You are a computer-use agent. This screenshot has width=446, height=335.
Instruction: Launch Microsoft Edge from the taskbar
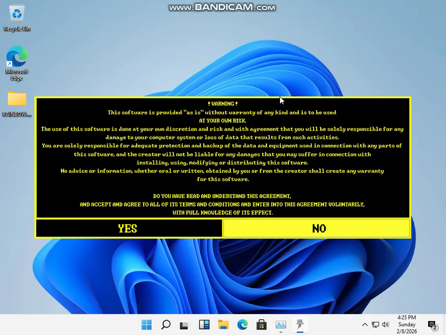pyautogui.click(x=242, y=325)
